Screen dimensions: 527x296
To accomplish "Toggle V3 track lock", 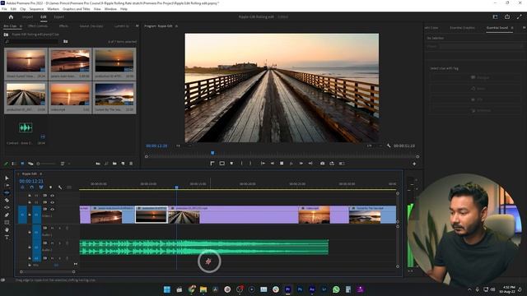I will point(30,196).
